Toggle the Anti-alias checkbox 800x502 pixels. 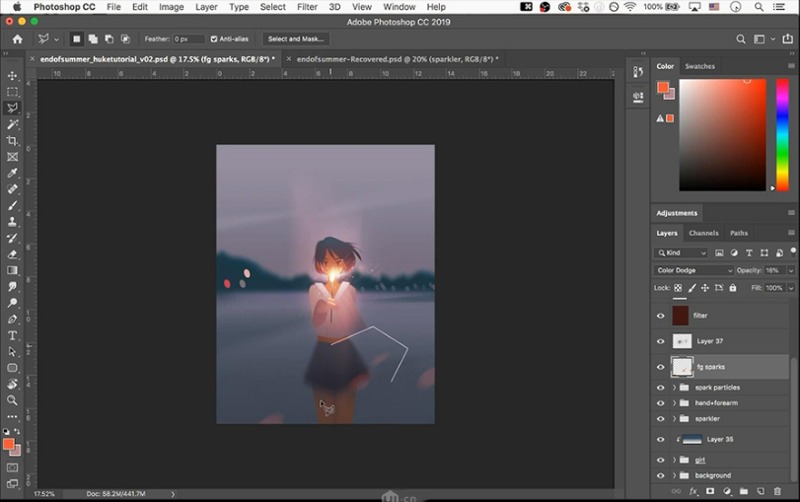(x=214, y=39)
